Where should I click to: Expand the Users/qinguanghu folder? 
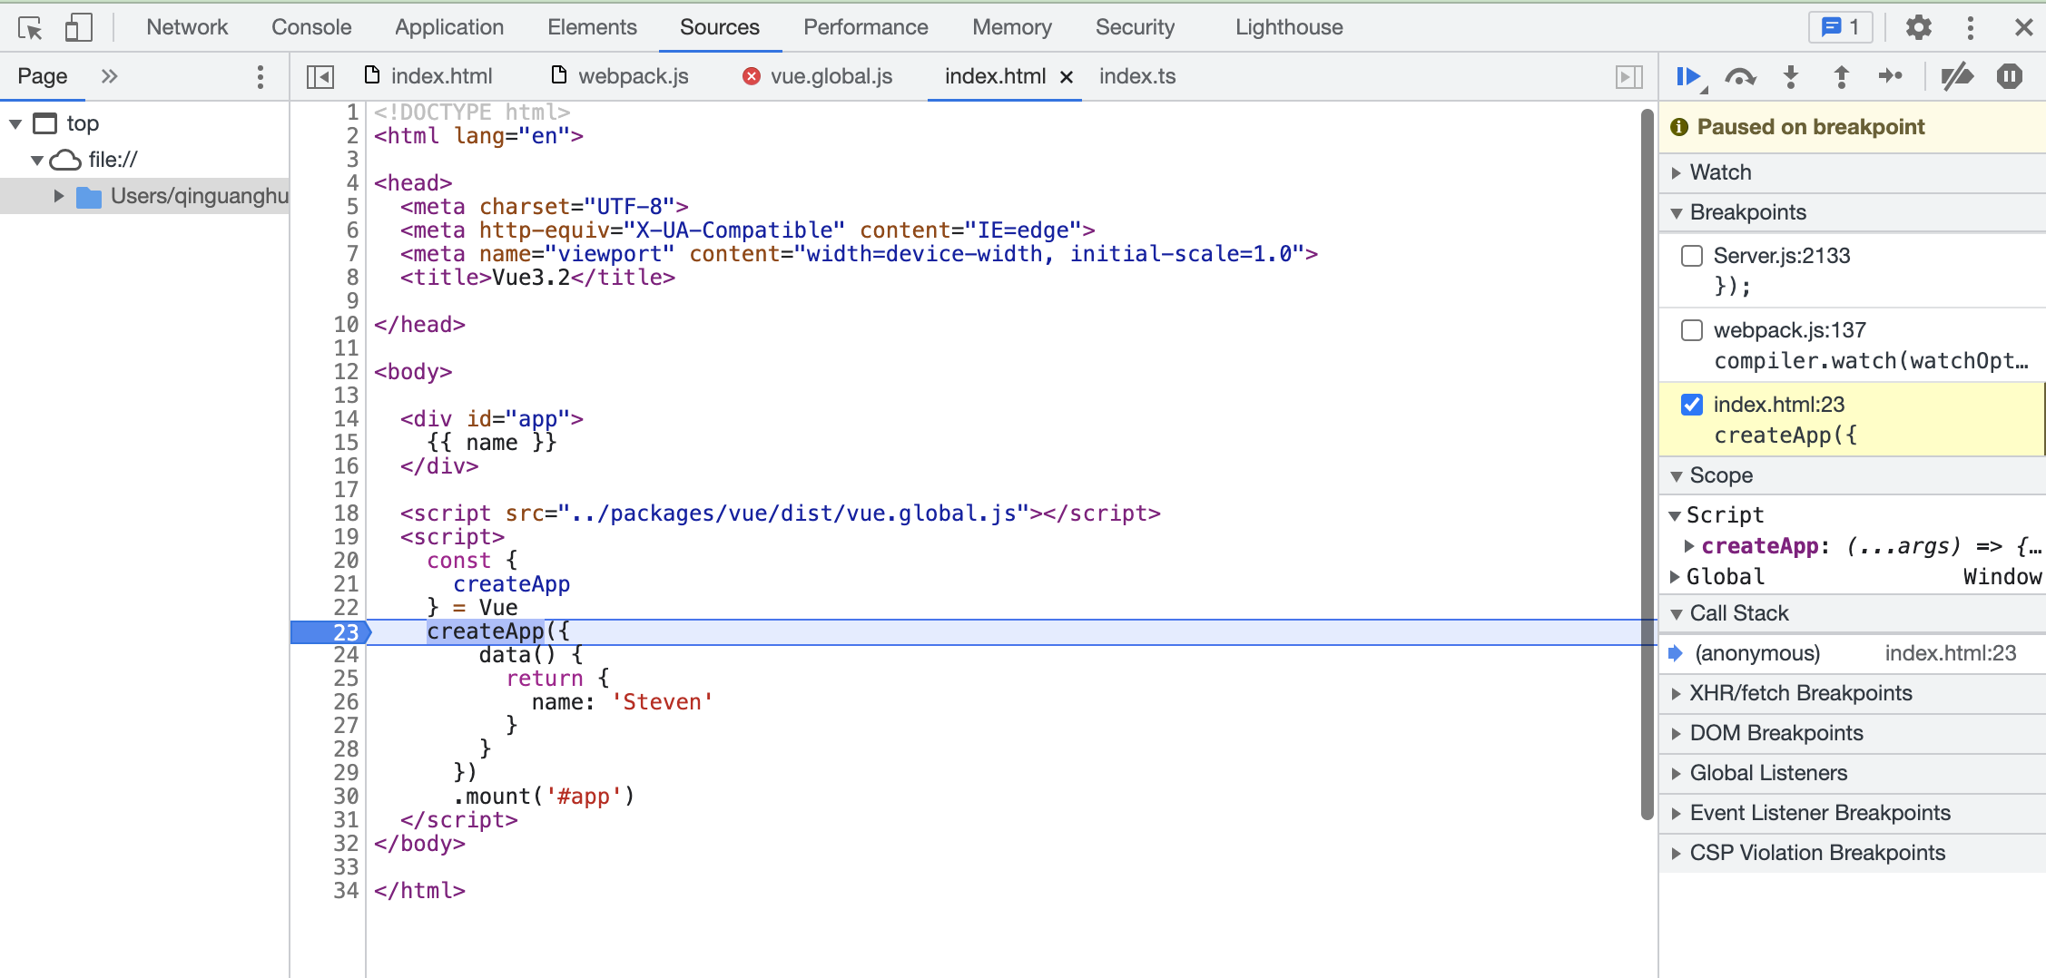point(59,196)
